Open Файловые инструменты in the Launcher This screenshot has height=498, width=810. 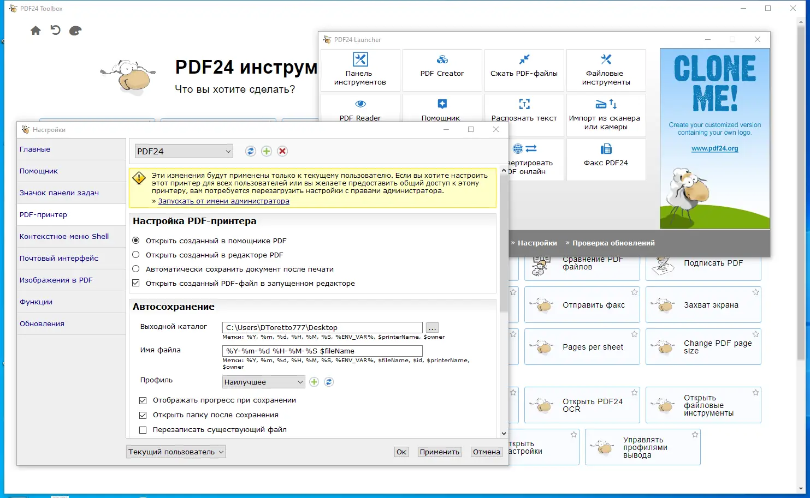tap(606, 70)
